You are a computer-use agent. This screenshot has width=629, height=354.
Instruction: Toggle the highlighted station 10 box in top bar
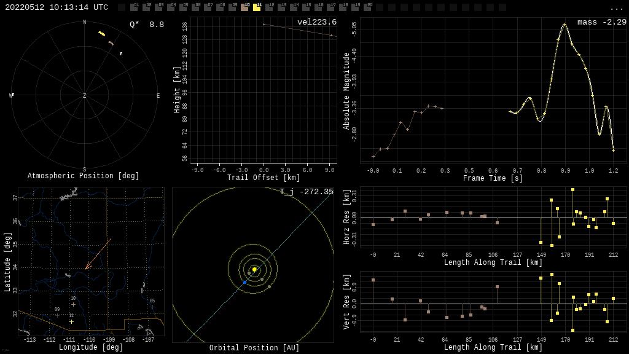pyautogui.click(x=244, y=7)
